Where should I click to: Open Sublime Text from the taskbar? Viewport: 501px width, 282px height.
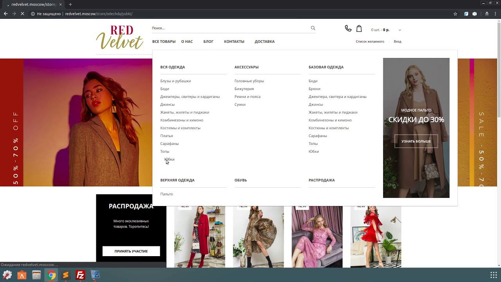tap(66, 275)
